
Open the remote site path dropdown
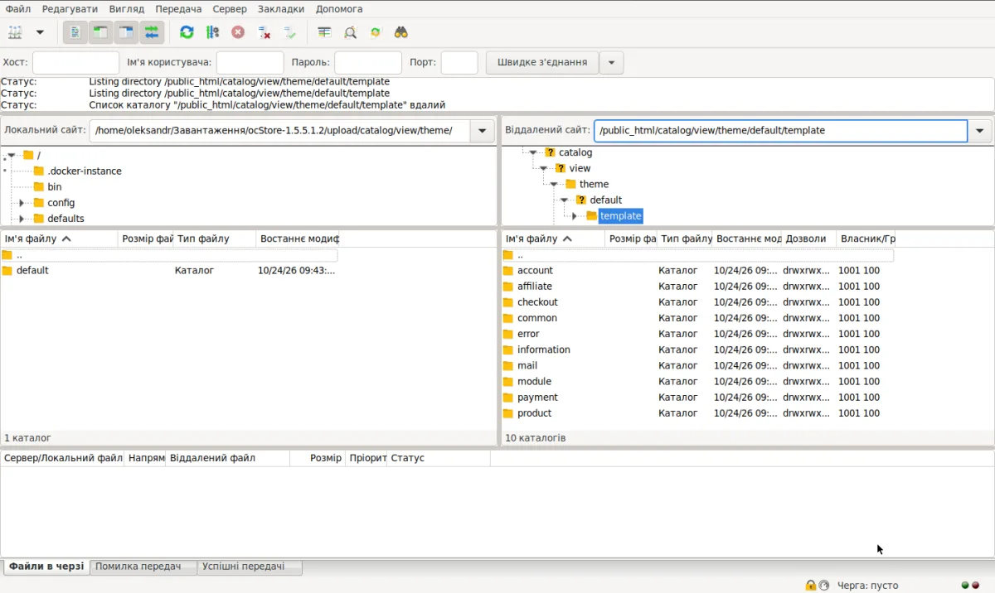(980, 131)
